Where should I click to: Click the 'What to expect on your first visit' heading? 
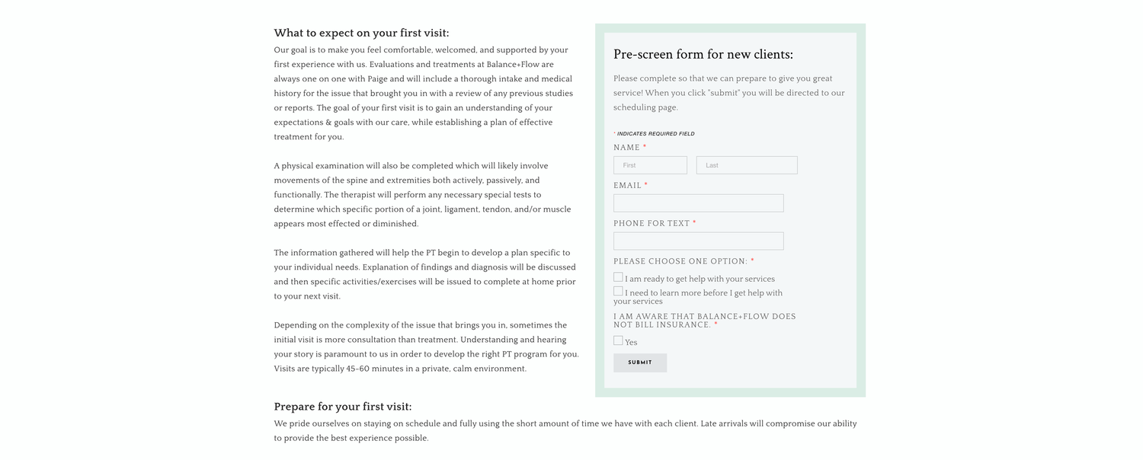pos(361,33)
